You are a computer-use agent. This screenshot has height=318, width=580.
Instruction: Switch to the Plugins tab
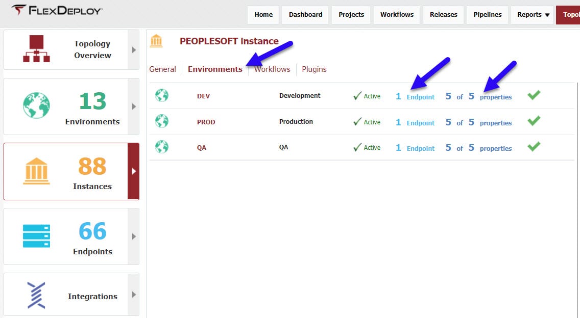click(314, 69)
